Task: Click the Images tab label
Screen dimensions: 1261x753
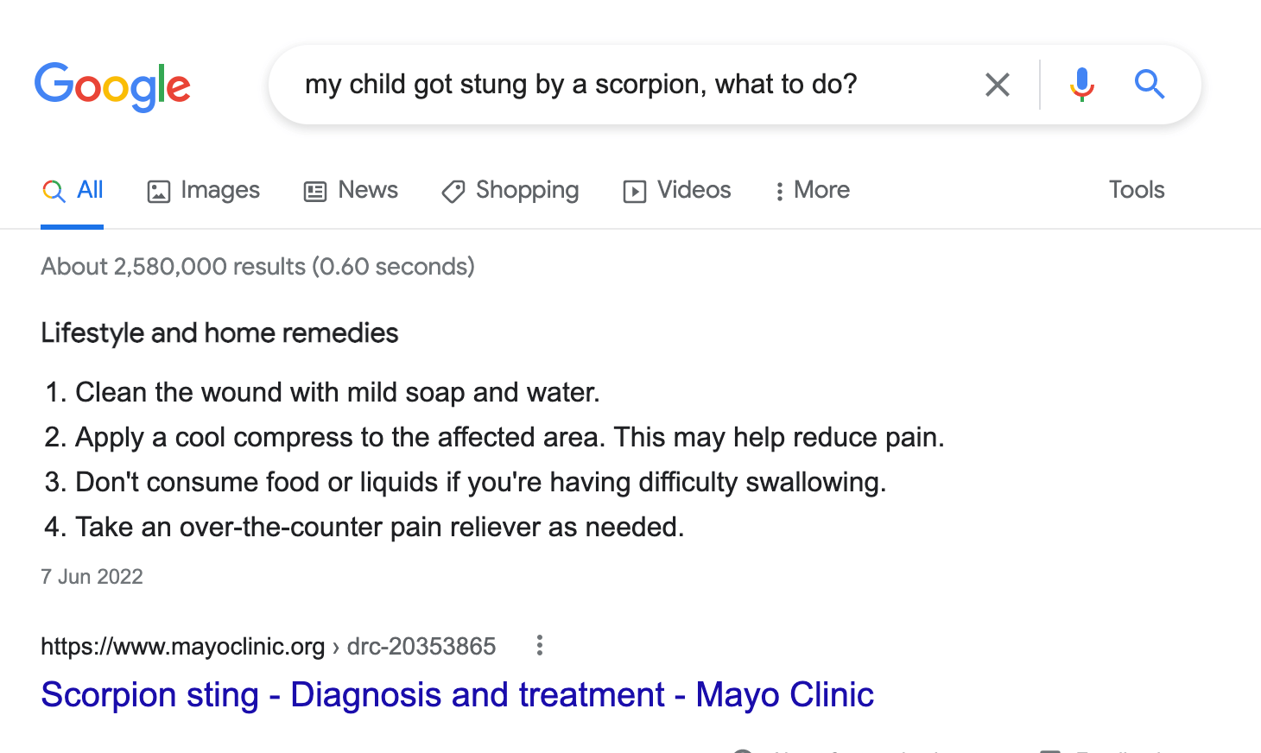Action: [220, 190]
